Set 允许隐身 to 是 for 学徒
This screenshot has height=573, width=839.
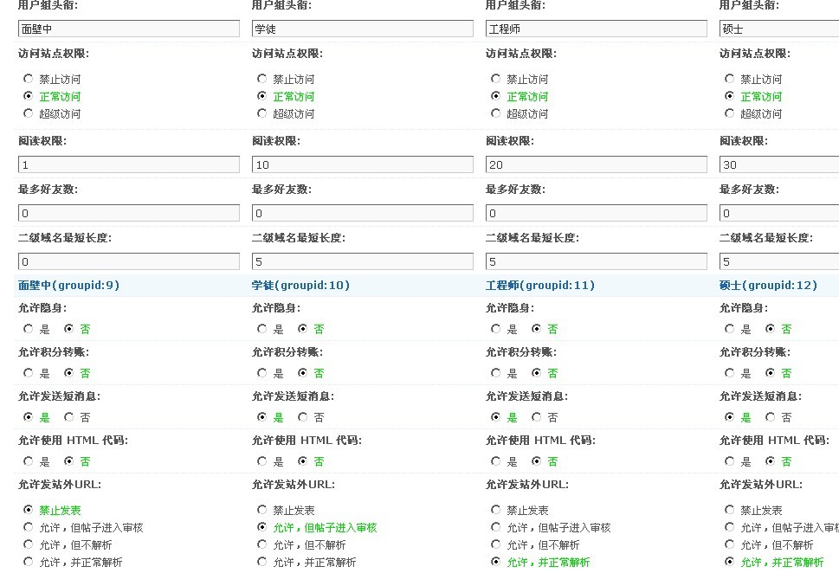tap(261, 329)
